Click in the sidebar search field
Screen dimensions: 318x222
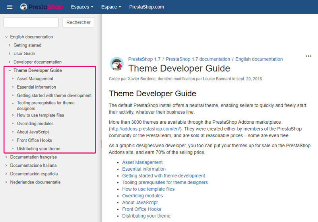(31, 22)
